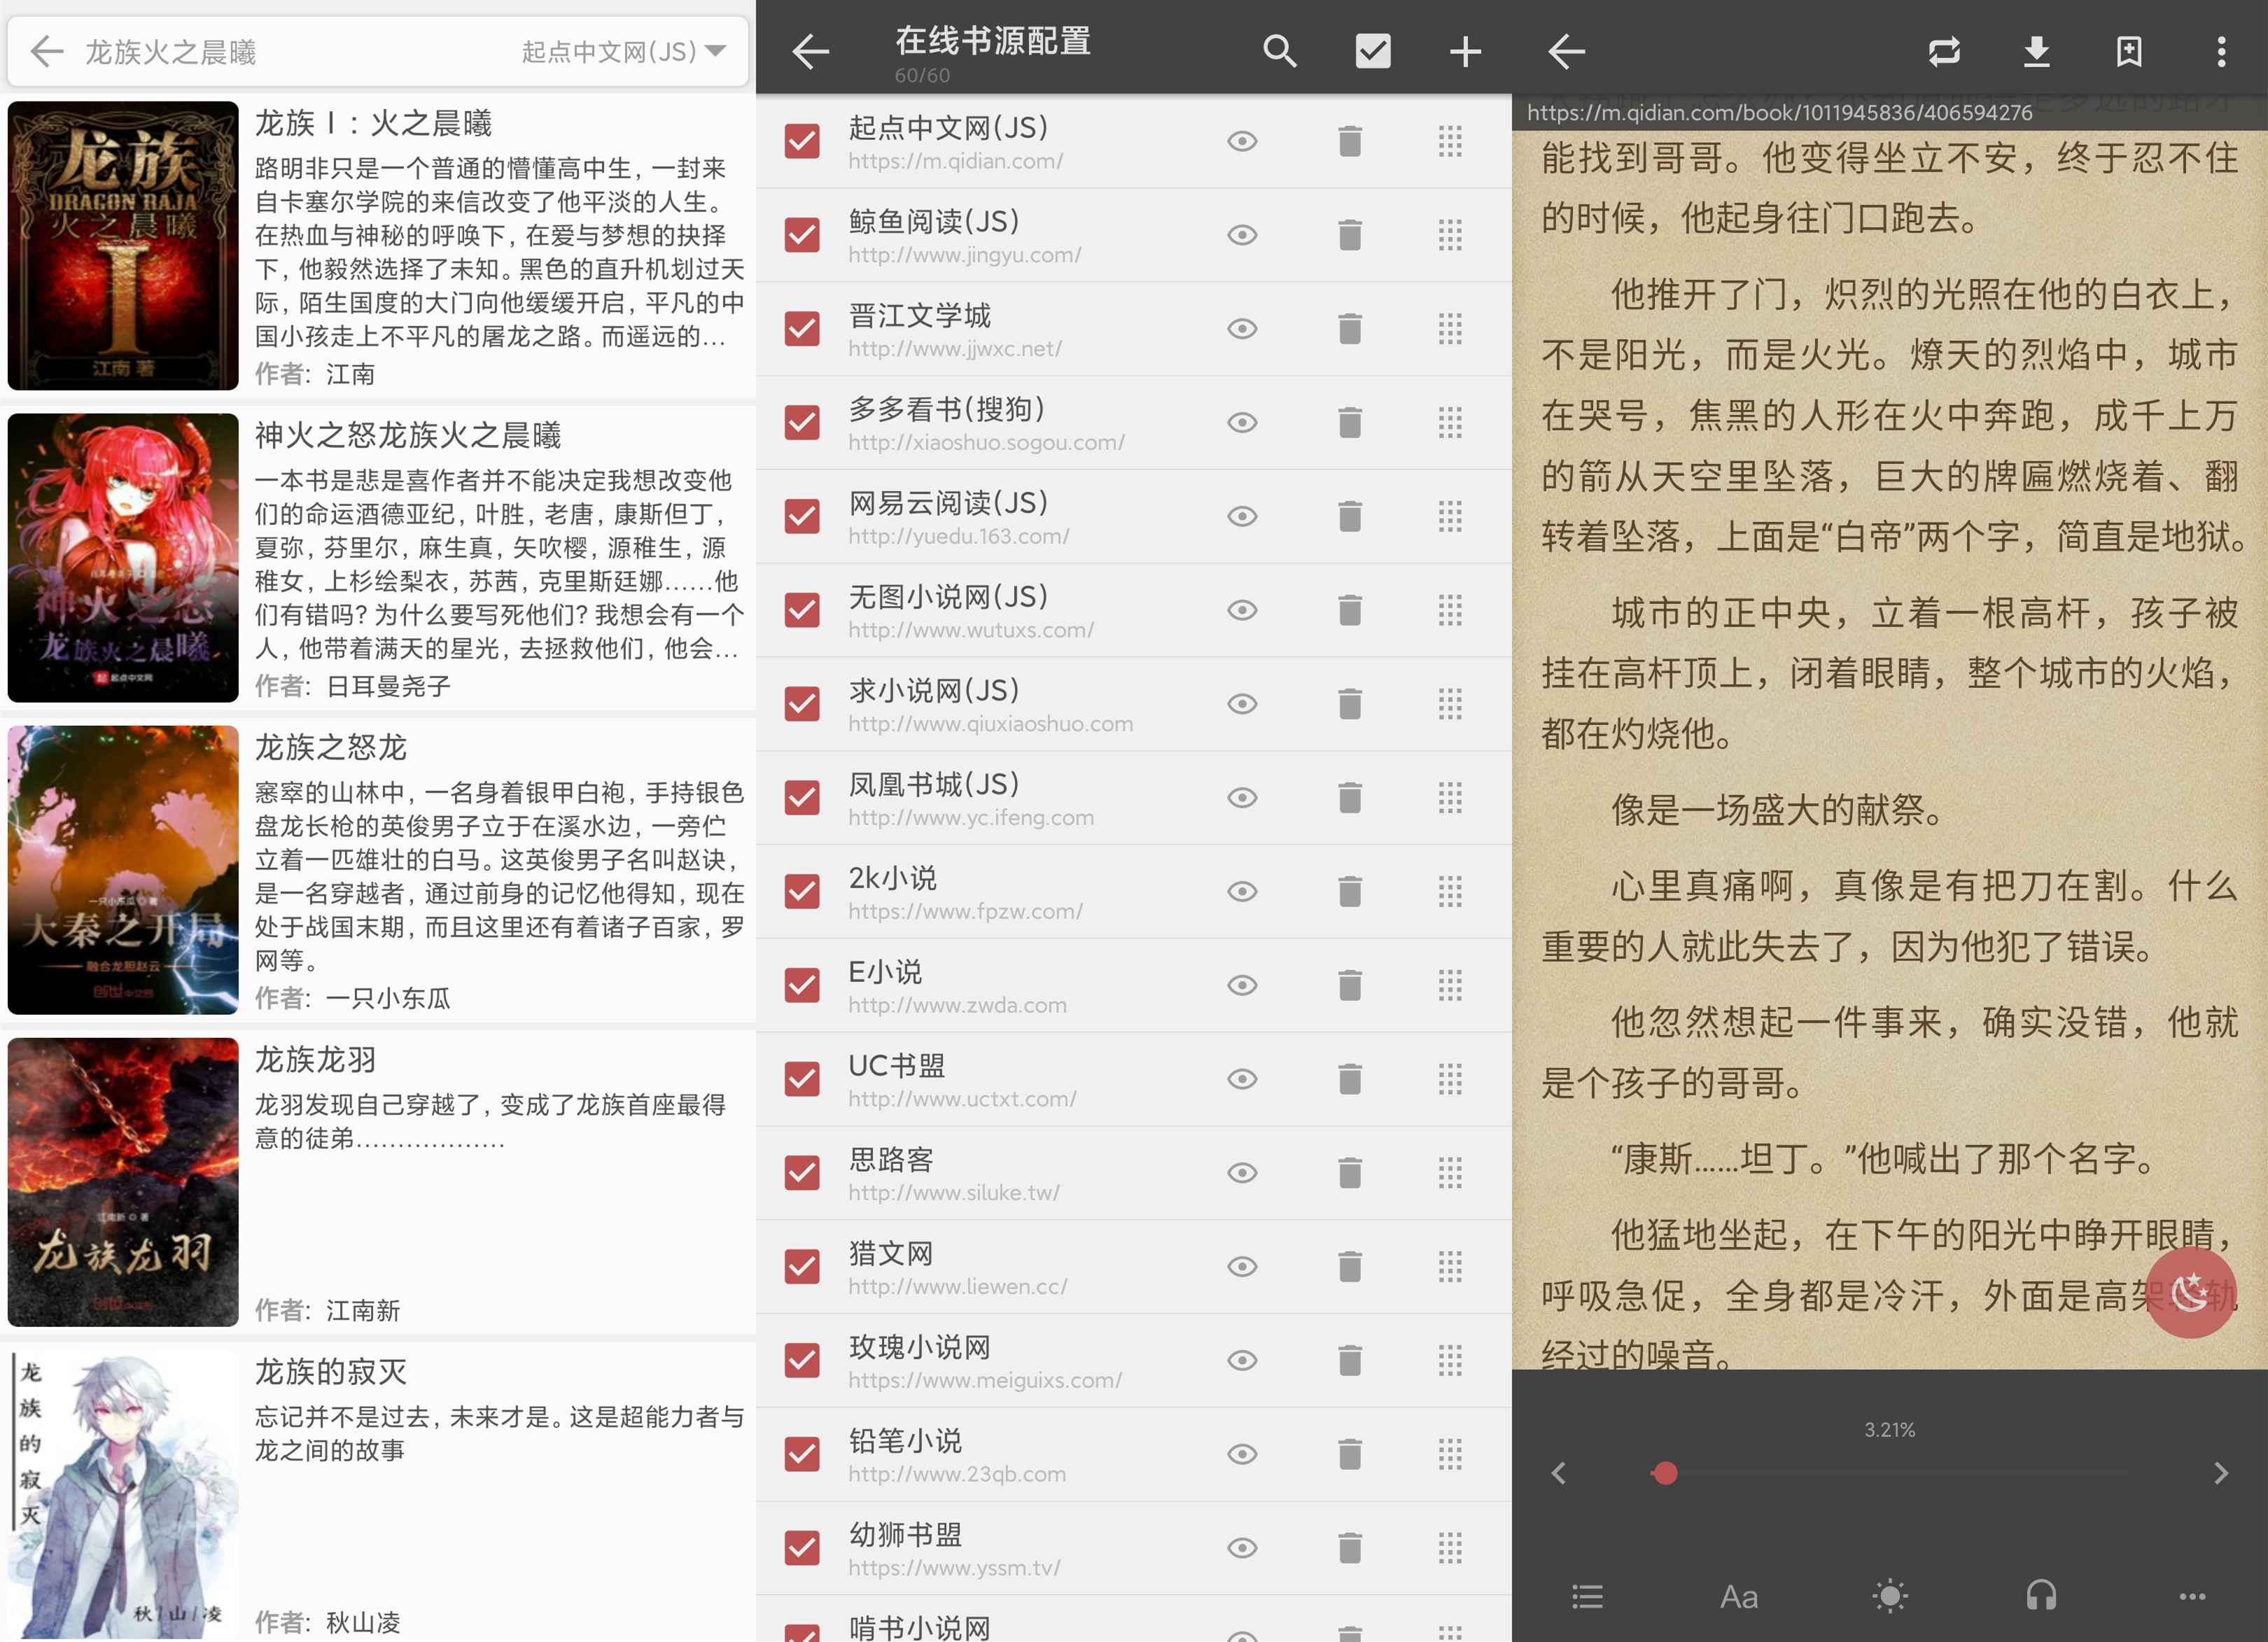
Task: Open brightness settings with the sun icon
Action: click(1890, 1596)
